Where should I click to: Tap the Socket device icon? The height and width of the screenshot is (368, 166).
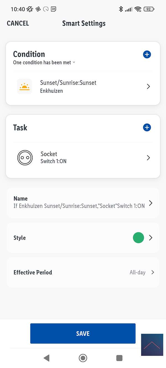[x=25, y=158]
